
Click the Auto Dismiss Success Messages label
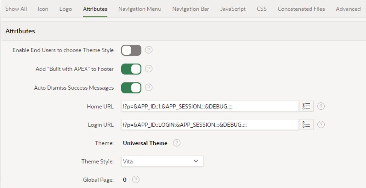(74, 88)
